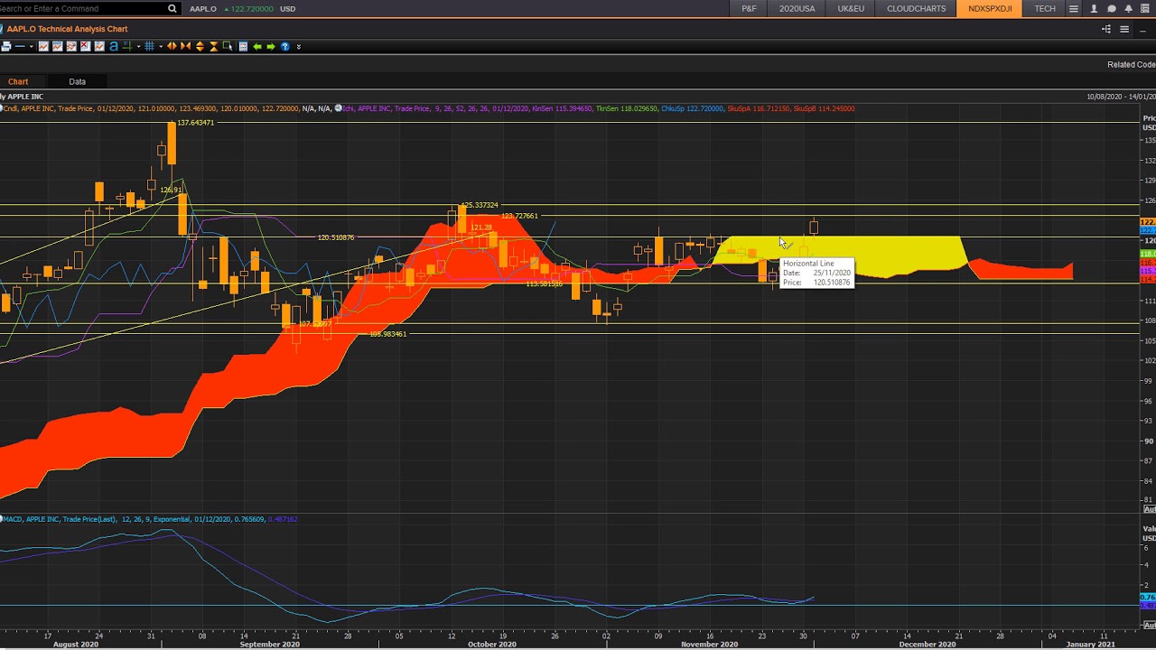Select the green crosshair tool
The width and height of the screenshot is (1156, 650).
click(127, 46)
